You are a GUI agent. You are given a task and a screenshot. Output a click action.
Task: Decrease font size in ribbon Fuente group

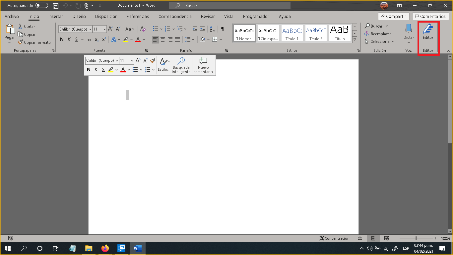click(118, 29)
